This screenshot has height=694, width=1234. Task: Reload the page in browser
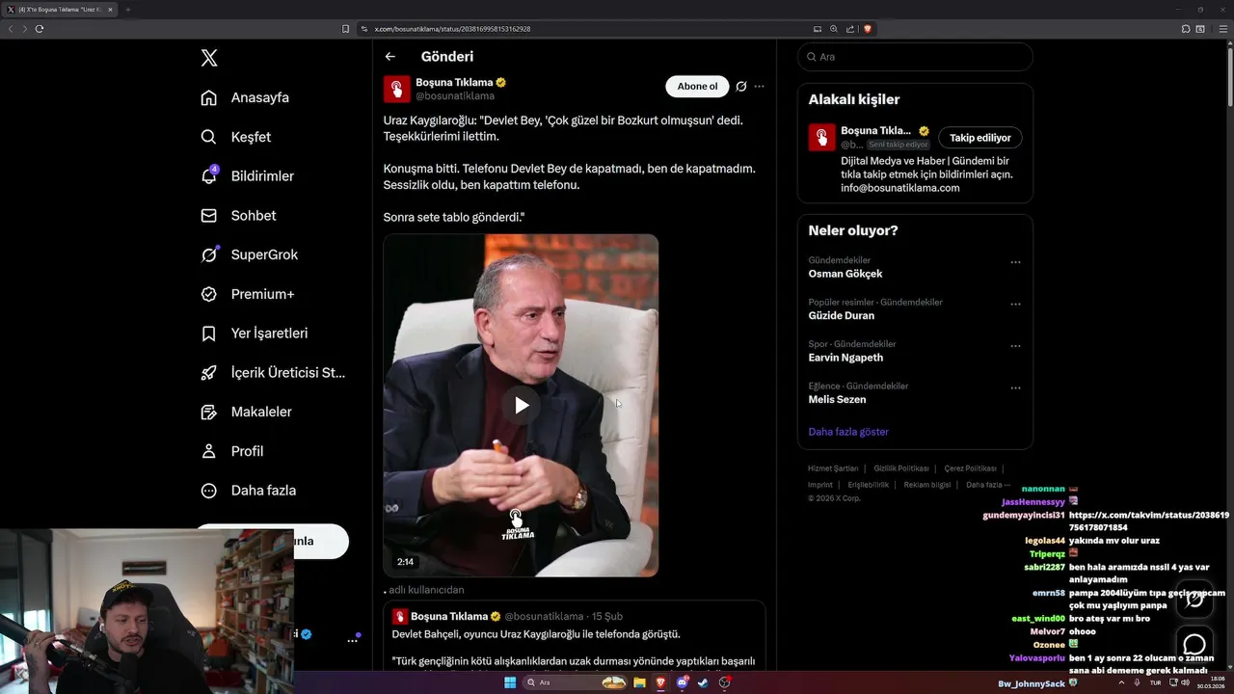coord(39,29)
